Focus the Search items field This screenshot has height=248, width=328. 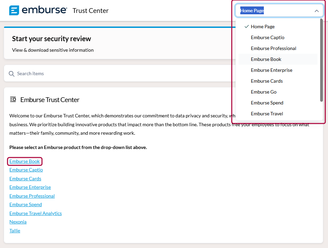pos(119,73)
